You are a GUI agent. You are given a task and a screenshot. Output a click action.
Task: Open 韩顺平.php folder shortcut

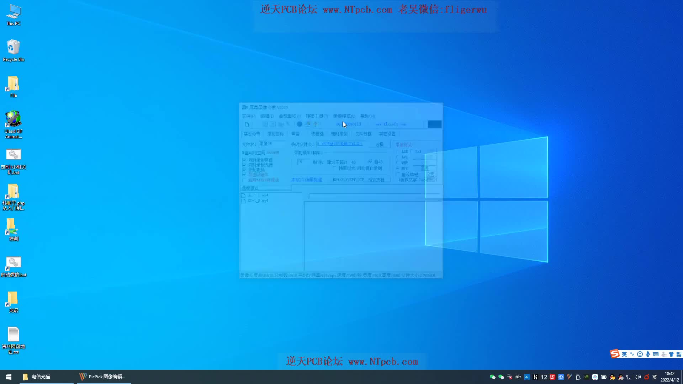pyautogui.click(x=14, y=197)
